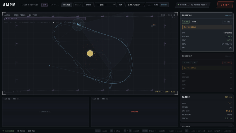
Task: Click the TARGET panel header
Action: pos(207,97)
